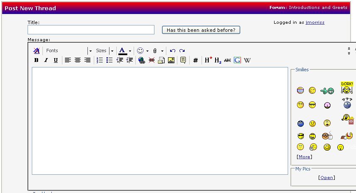Click the [Open] link under My Pics
Screen dimensions: 356x193
(327, 178)
